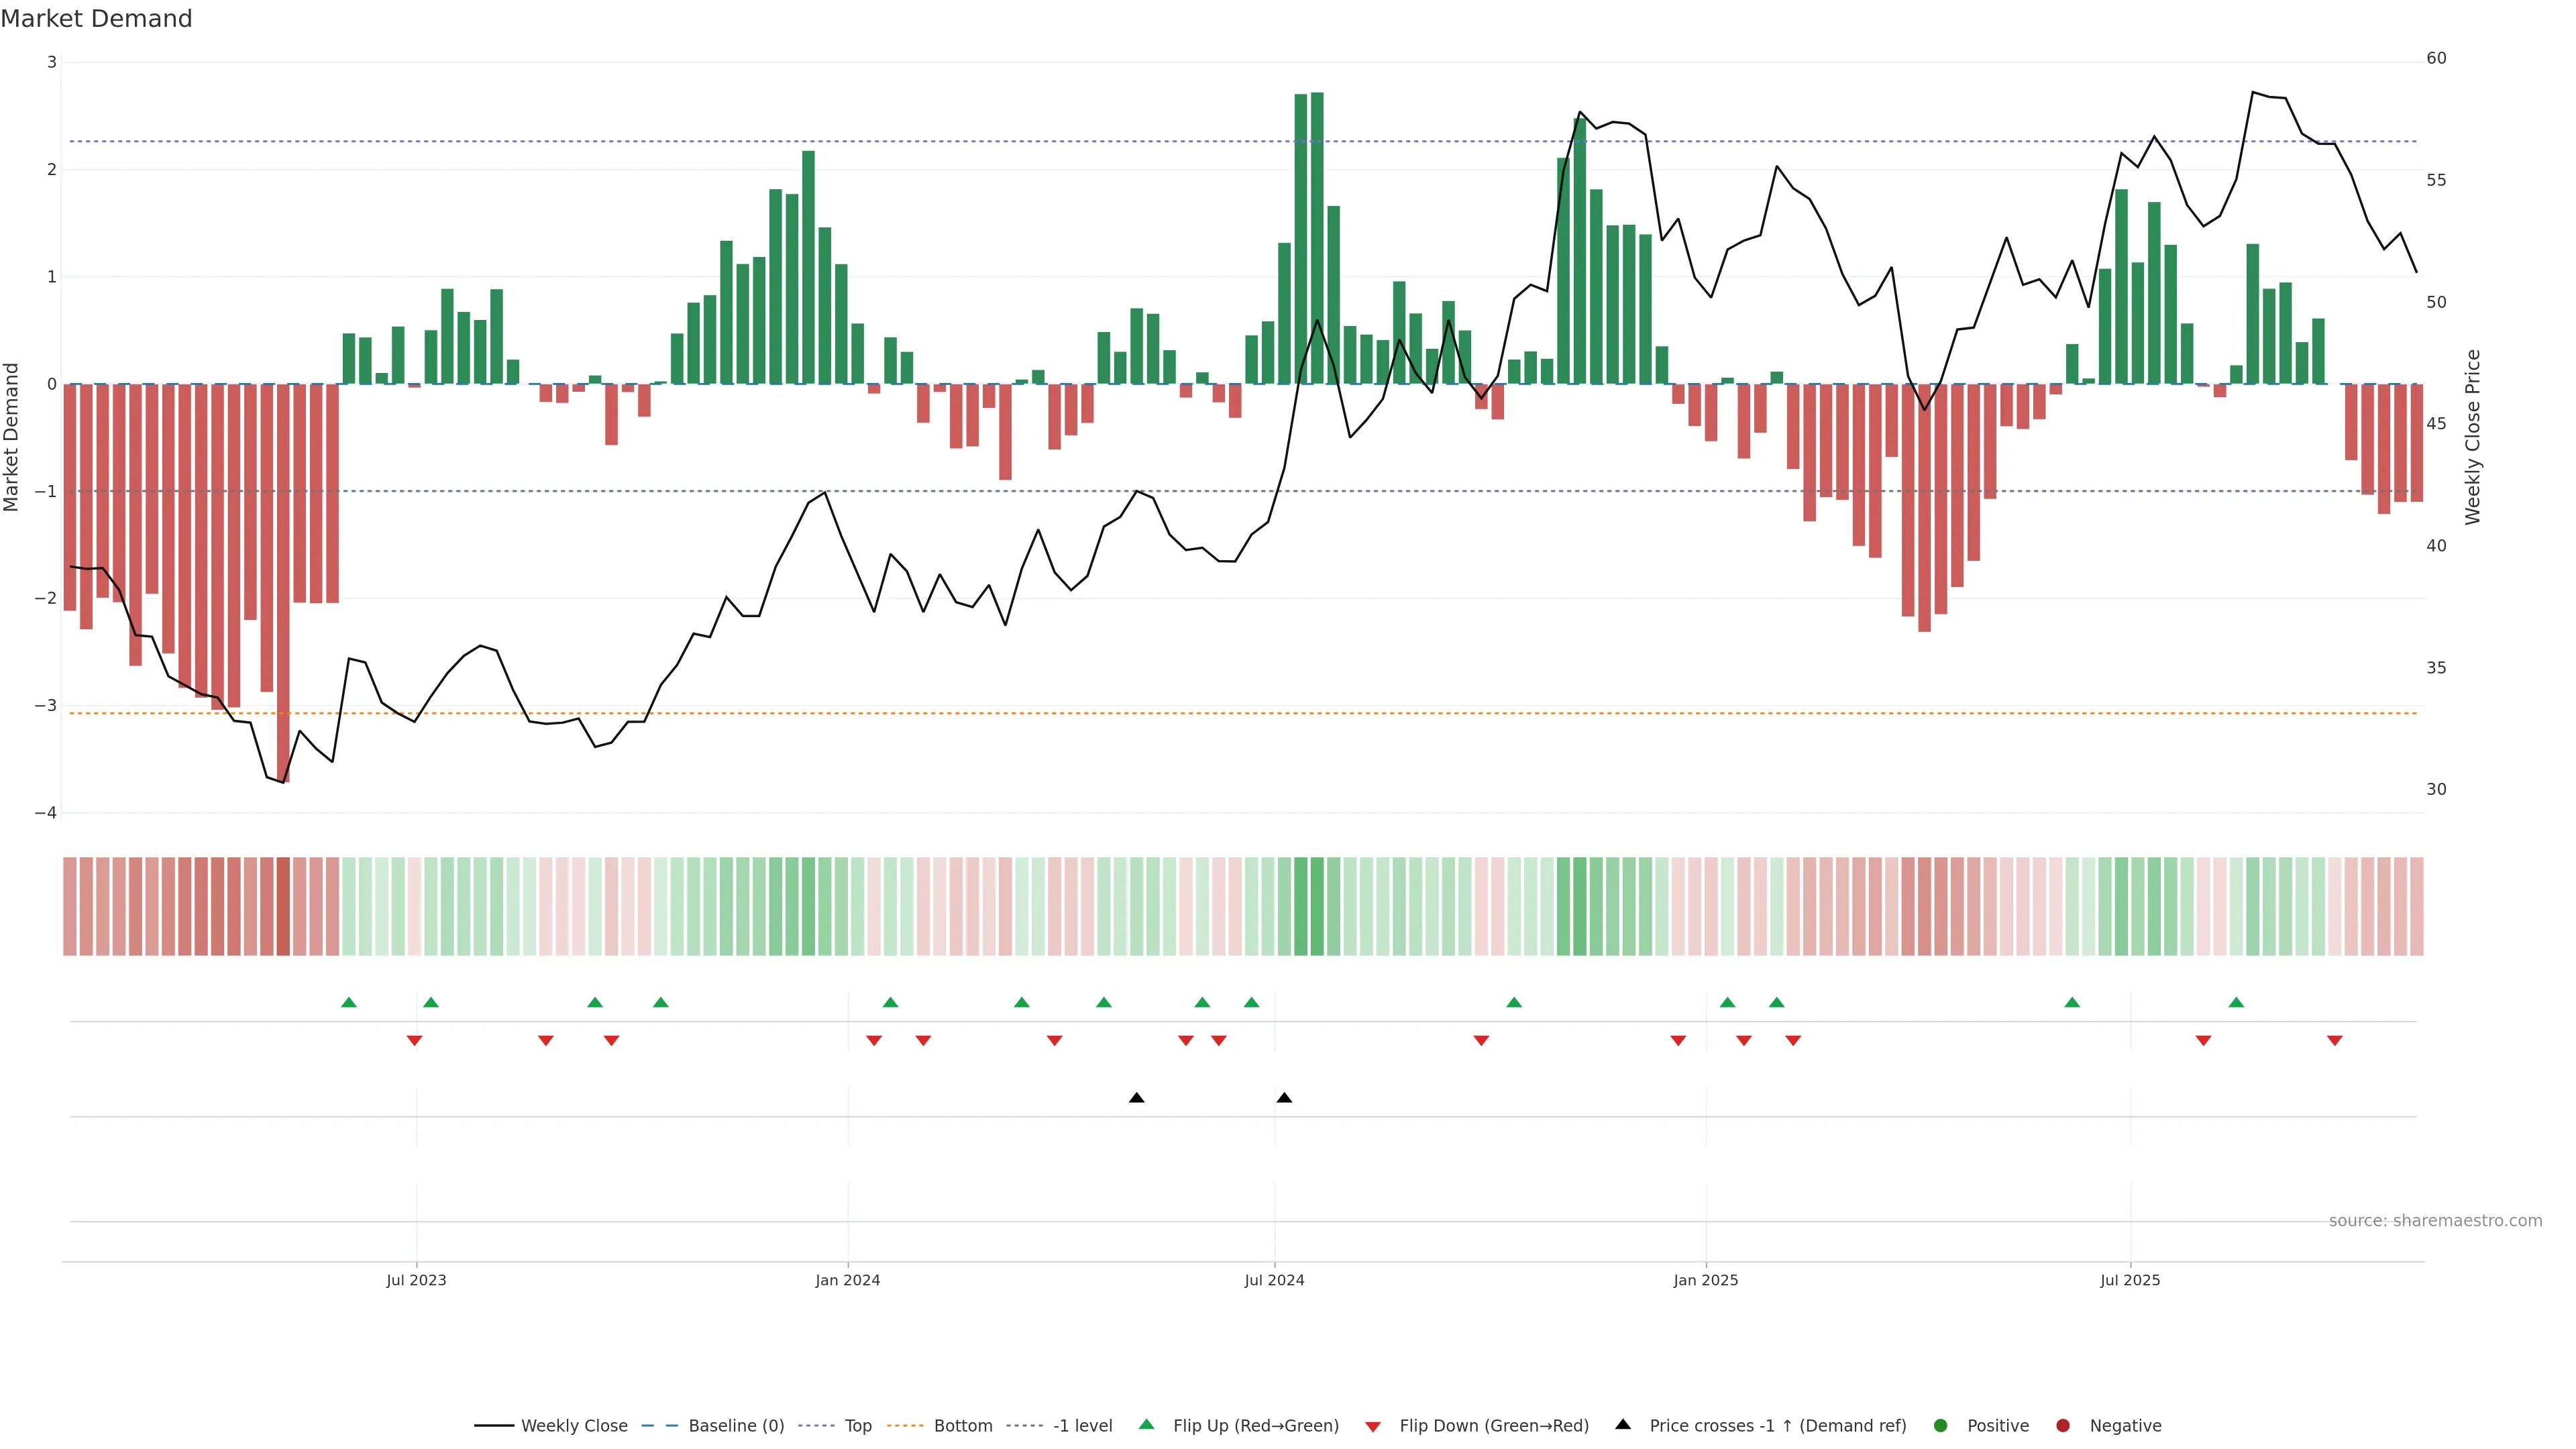This screenshot has height=1449, width=2576.
Task: Click the Jan 2025 axis label
Action: (x=1706, y=1281)
